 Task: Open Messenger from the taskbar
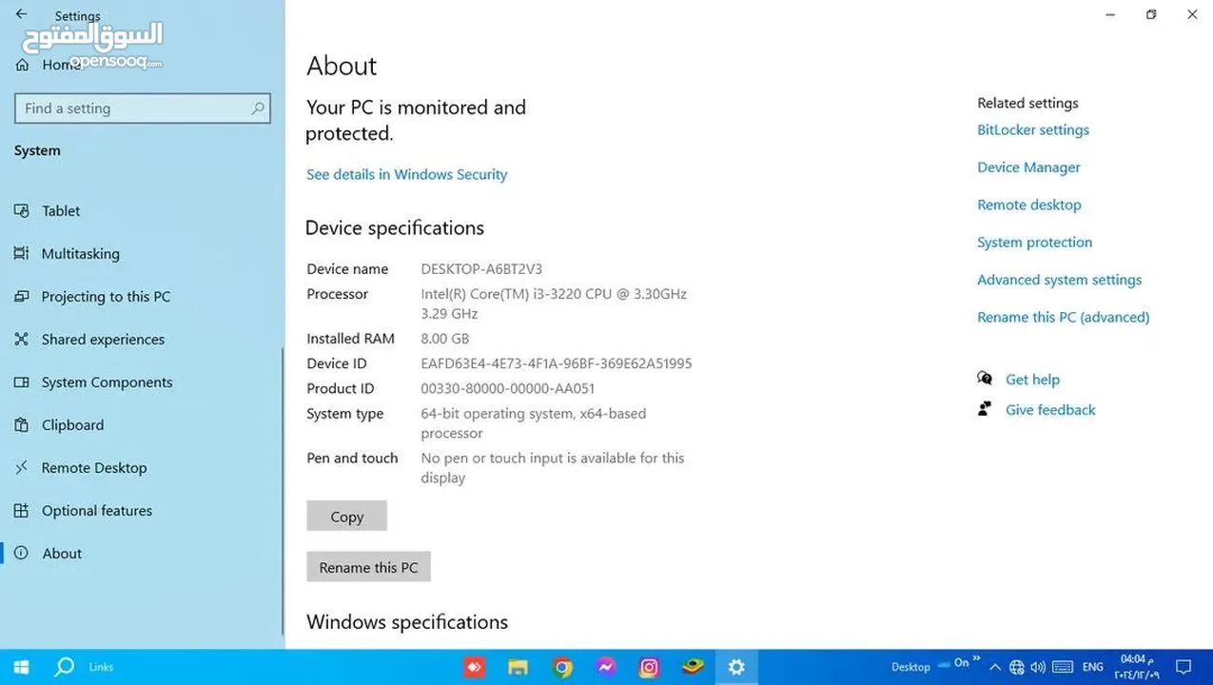click(606, 667)
